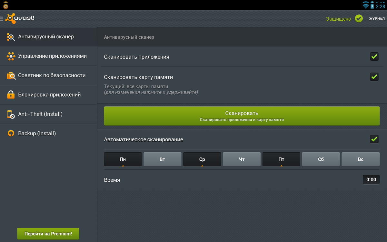The image size is (387, 242).
Task: Toggle the Сканировать карту памяти checkbox
Action: point(374,77)
